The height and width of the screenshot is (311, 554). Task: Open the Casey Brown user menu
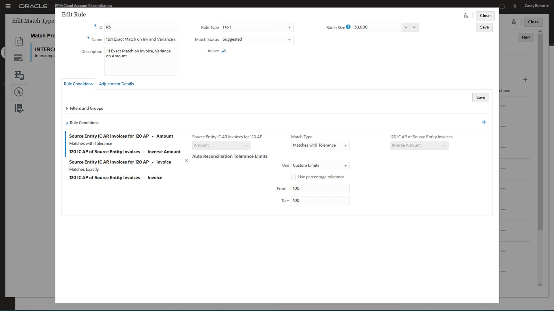[x=536, y=6]
